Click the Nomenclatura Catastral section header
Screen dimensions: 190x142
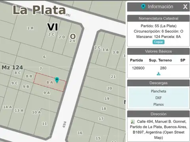[158, 19]
